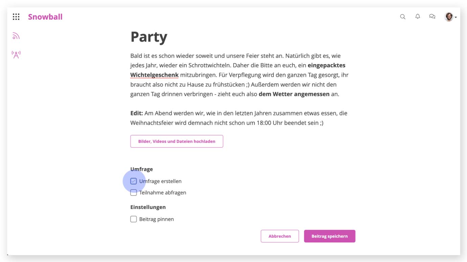Click the Edit paragraph in post body

(239, 118)
